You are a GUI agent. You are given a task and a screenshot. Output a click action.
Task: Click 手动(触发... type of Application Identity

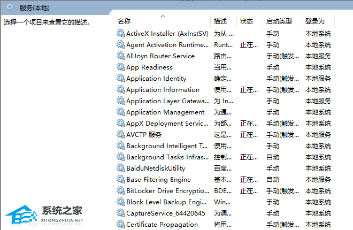282,79
